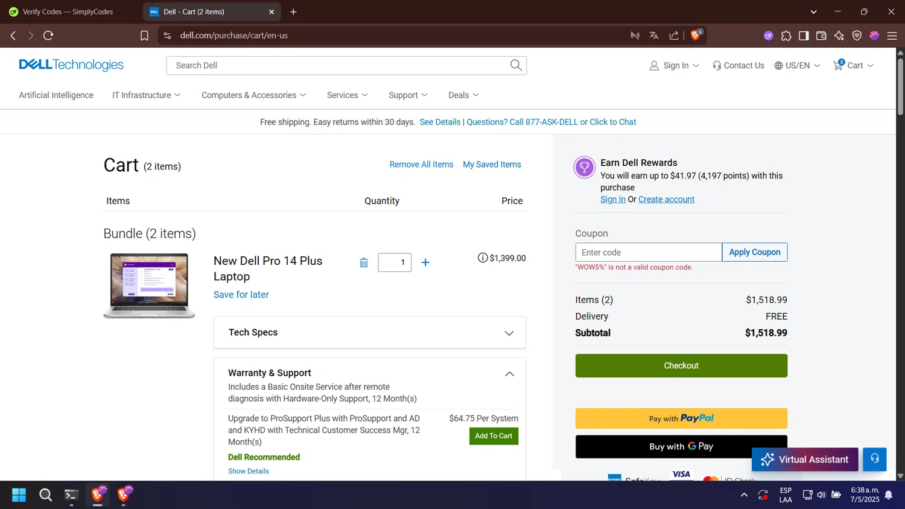The image size is (905, 509).
Task: Open the Brave Wallet icon
Action: [821, 36]
